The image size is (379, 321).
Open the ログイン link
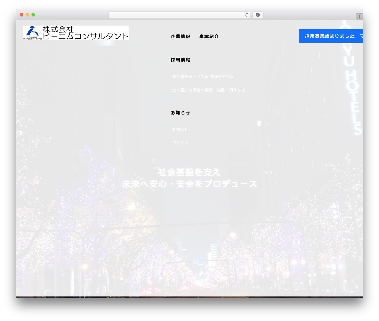[180, 143]
